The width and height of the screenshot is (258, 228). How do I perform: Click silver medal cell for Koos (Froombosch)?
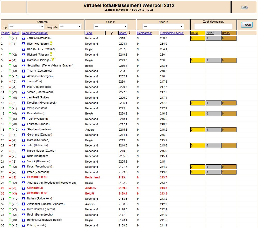tap(213, 167)
